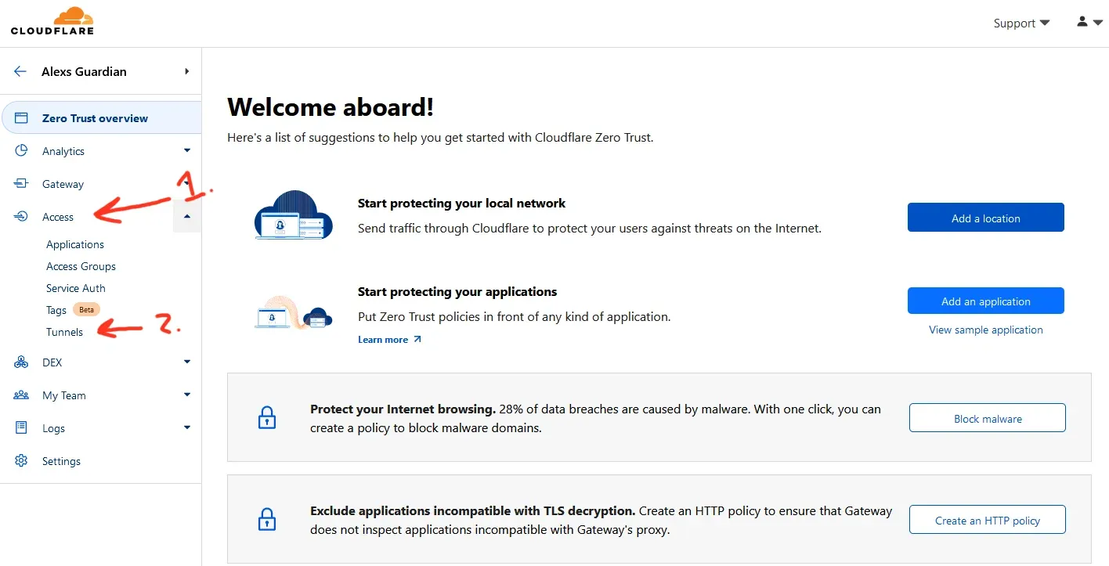This screenshot has height=566, width=1109.
Task: Open the Support dropdown
Action: click(x=1020, y=23)
